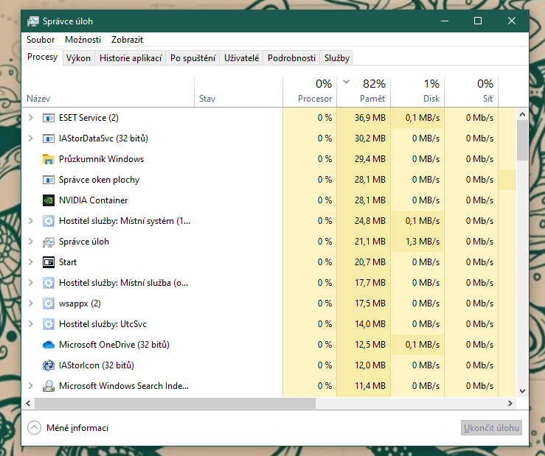Click the horizontal scrollbar left arrow
545x456 pixels.
(28, 403)
